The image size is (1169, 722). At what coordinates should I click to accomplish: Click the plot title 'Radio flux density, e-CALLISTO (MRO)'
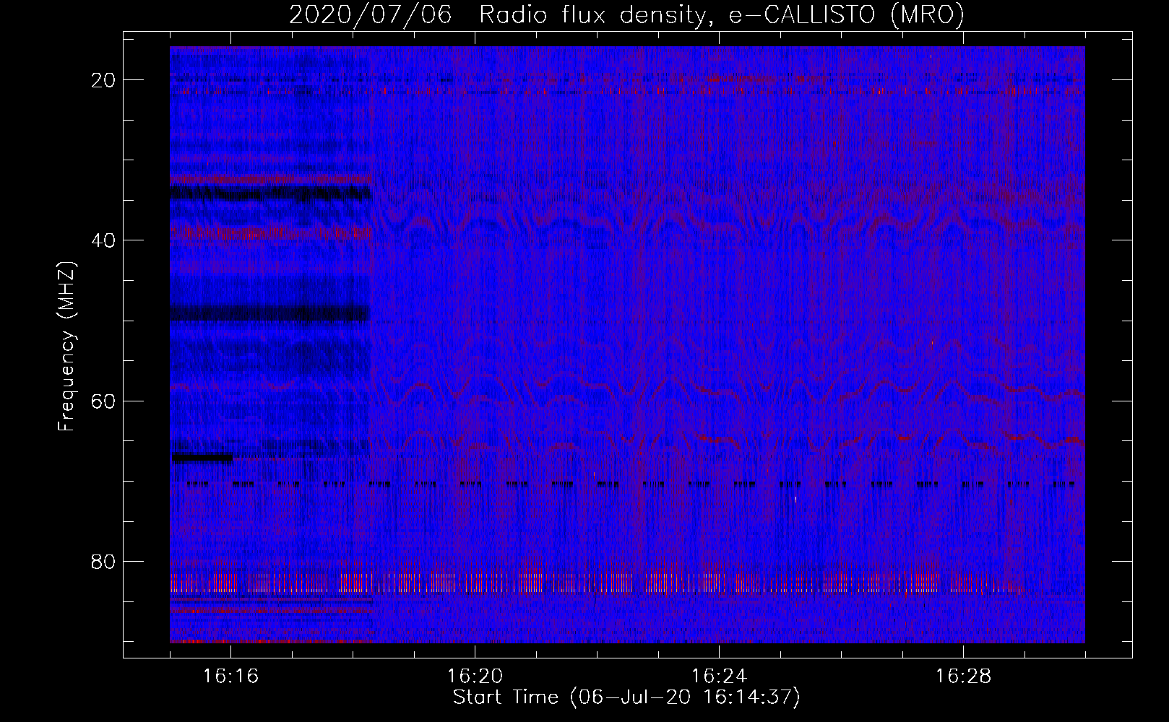point(722,15)
